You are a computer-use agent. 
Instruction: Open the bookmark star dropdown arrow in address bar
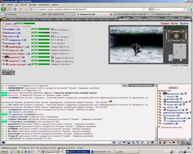tap(147, 9)
